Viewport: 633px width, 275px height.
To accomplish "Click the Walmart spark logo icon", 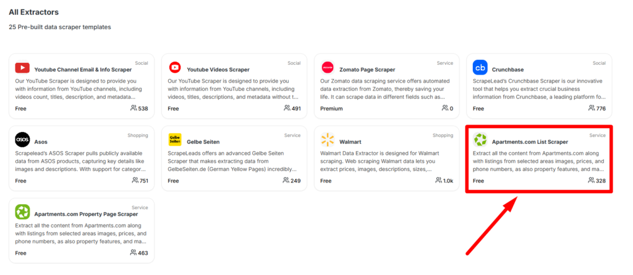I will click(328, 140).
